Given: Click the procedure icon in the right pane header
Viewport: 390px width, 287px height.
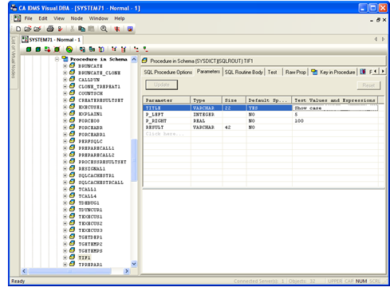Looking at the screenshot, I should click(144, 61).
